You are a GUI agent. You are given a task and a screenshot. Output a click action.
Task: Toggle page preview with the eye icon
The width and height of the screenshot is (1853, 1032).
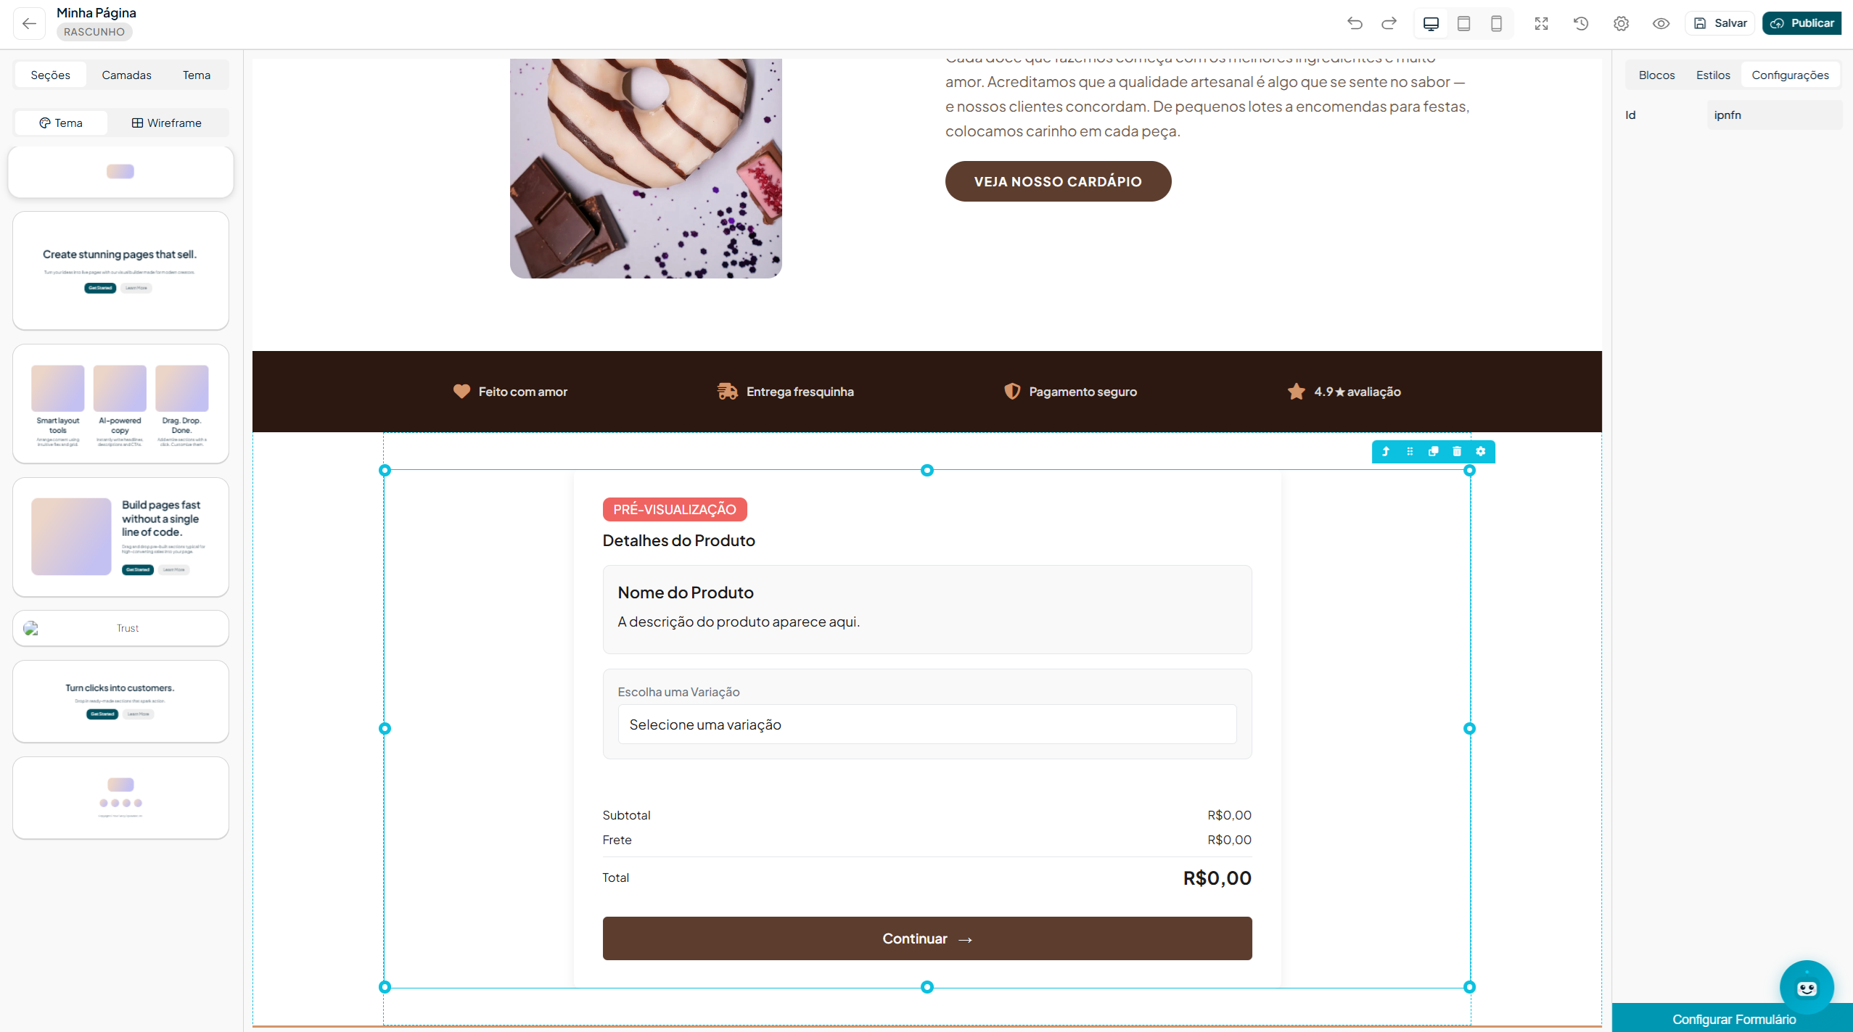[1661, 23]
